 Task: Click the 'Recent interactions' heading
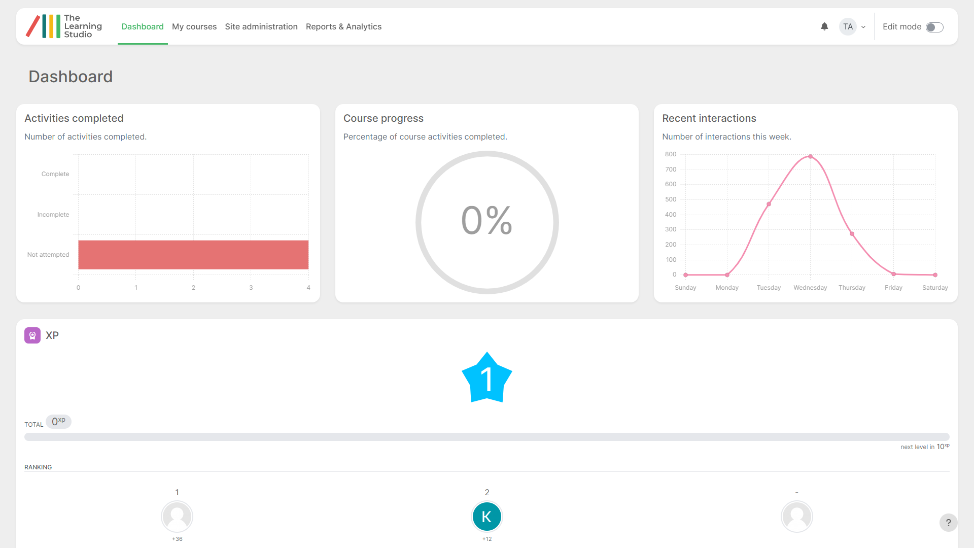pos(709,118)
